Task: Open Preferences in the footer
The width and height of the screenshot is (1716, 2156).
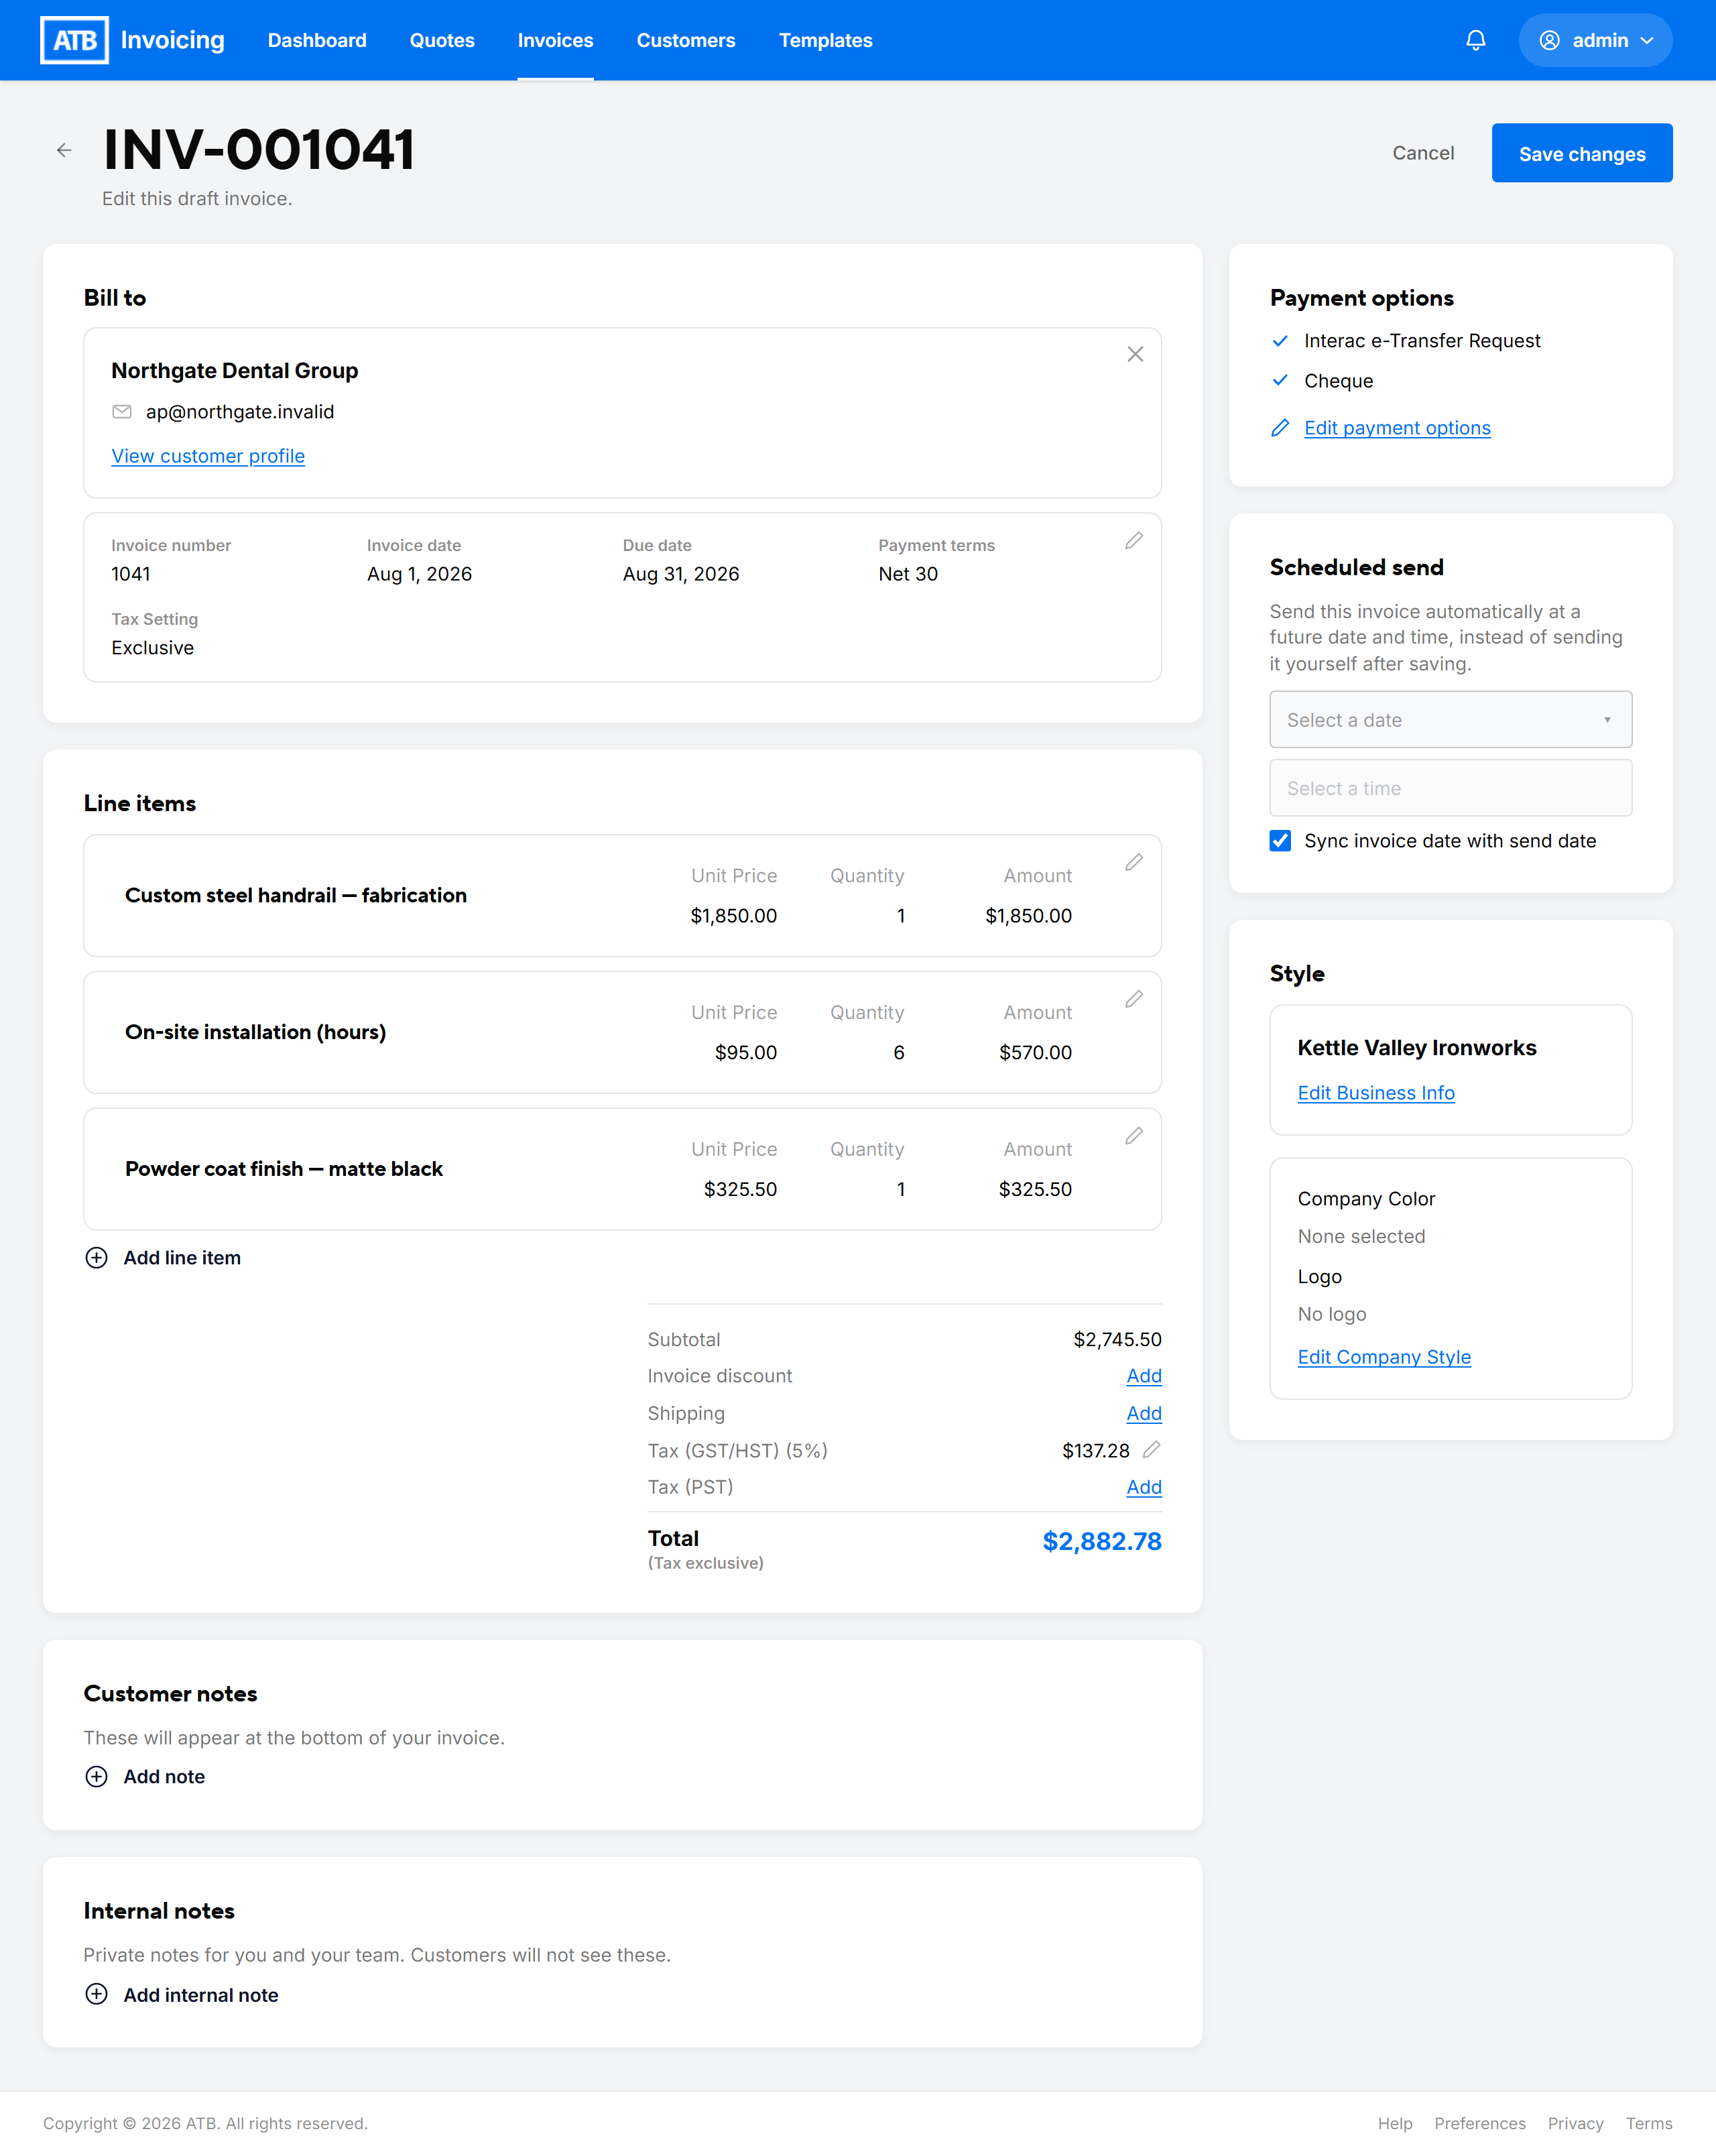Action: (1479, 2123)
